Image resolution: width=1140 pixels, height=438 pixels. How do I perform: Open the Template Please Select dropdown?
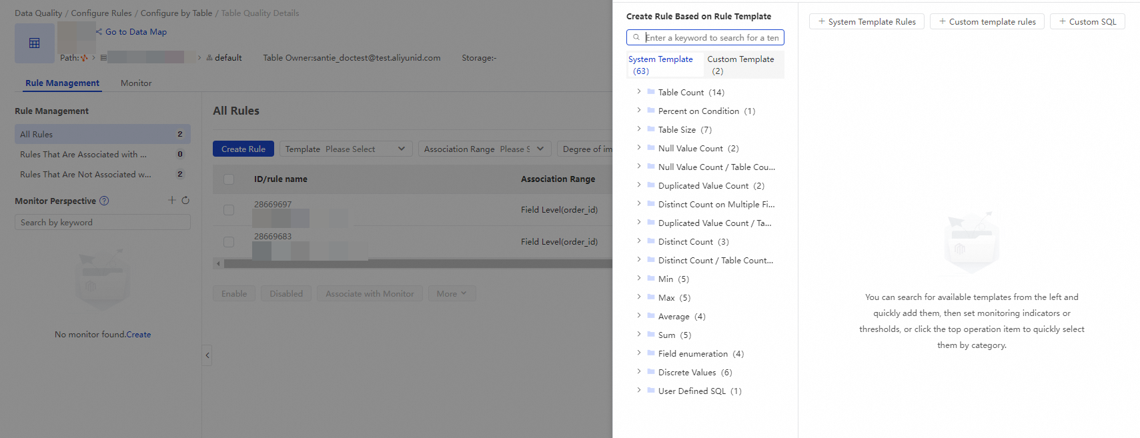[x=346, y=149]
